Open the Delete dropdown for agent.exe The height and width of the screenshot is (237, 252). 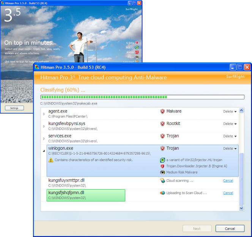[x=230, y=112]
